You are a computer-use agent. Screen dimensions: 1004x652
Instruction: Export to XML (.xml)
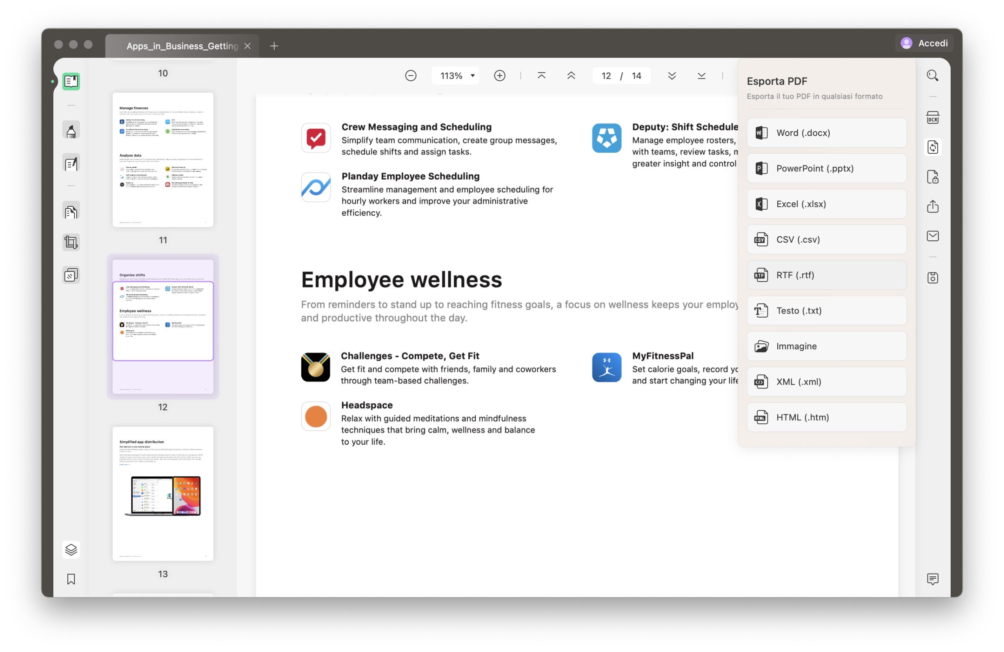click(826, 381)
